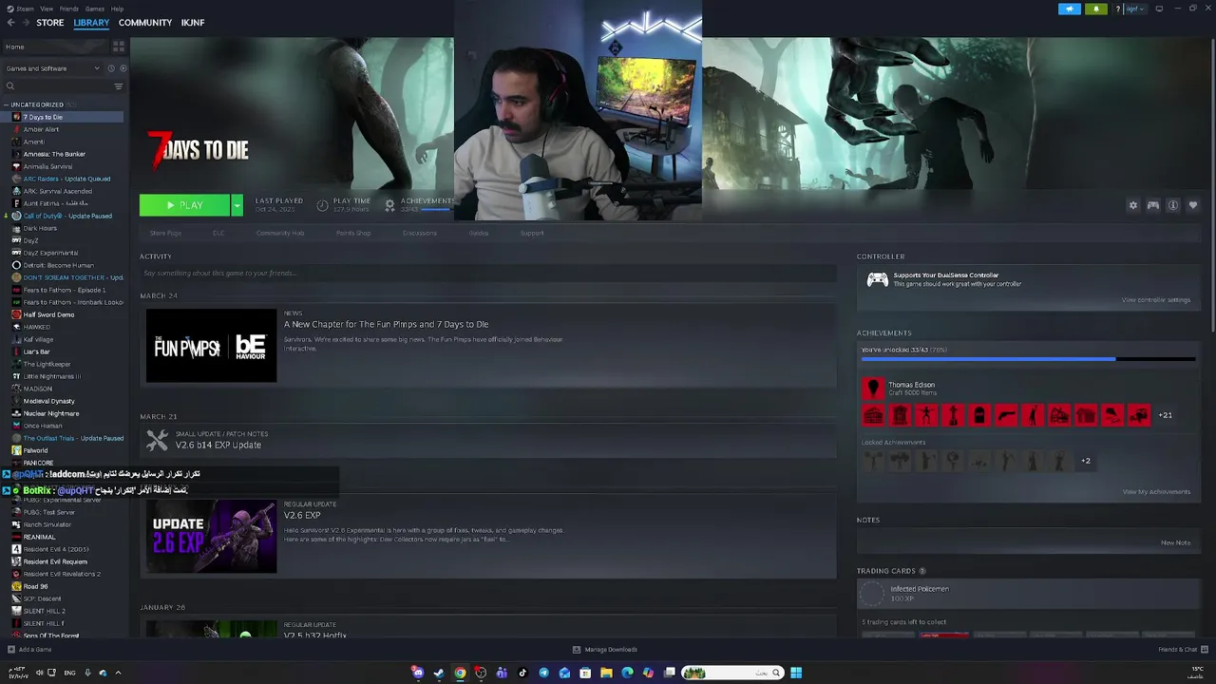
Task: Click the library search field
Action: (57, 86)
